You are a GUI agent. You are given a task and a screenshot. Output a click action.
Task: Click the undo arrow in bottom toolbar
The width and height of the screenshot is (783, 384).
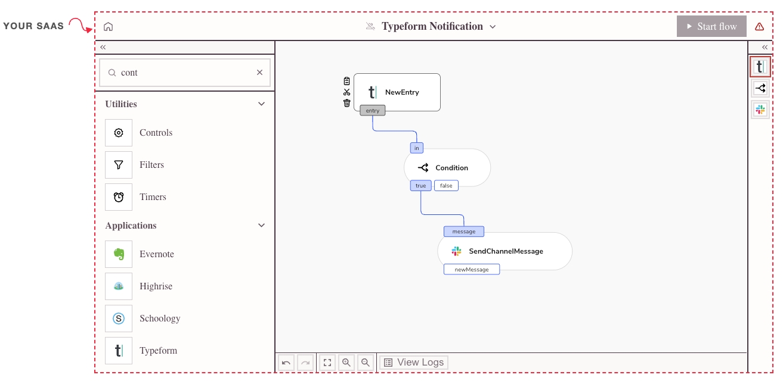(x=286, y=363)
